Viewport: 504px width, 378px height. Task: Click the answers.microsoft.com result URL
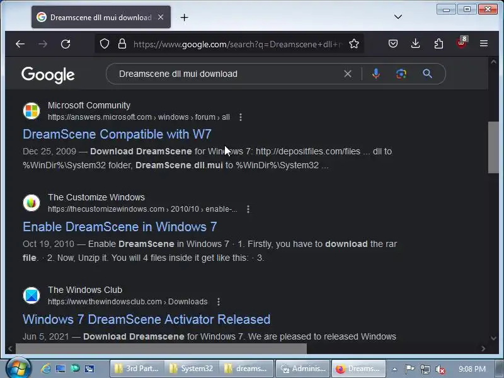[x=139, y=117]
